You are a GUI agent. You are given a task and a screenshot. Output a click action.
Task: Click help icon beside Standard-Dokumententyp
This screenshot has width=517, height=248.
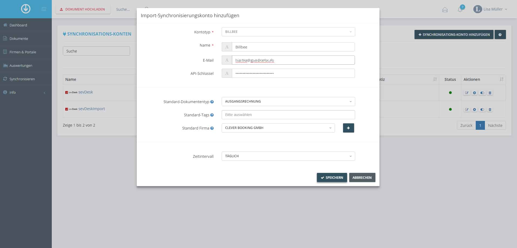[x=212, y=102]
